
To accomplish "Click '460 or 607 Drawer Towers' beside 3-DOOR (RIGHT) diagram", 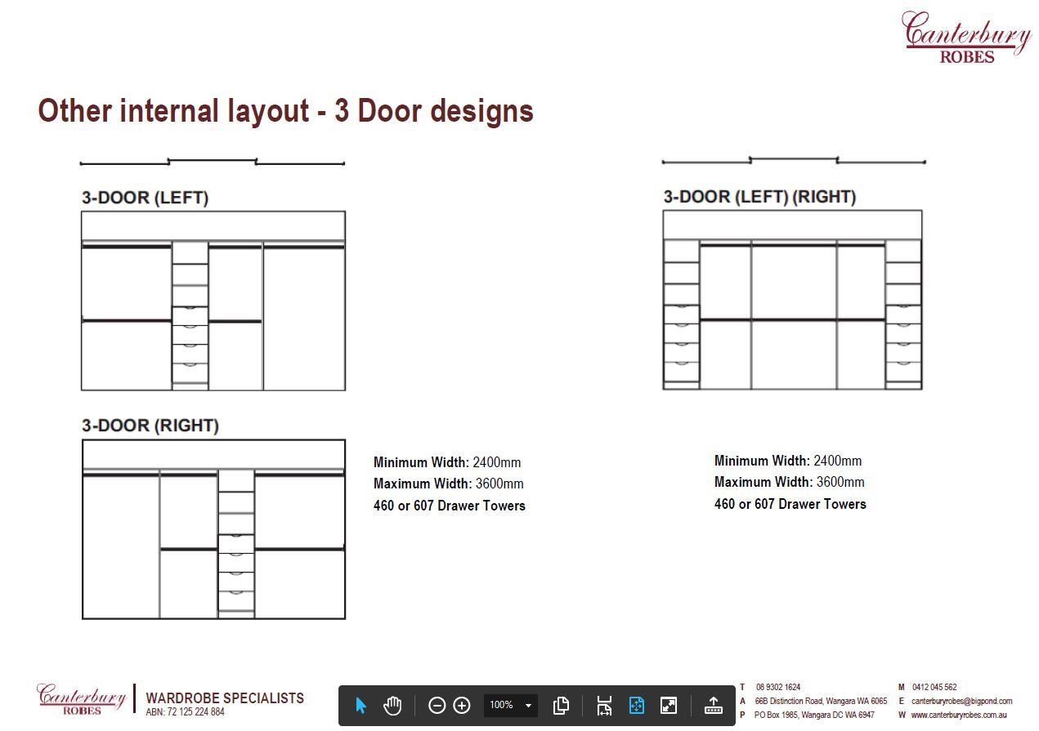I will tap(450, 506).
